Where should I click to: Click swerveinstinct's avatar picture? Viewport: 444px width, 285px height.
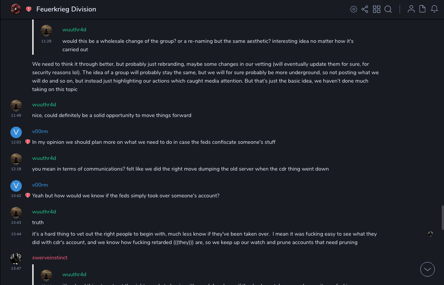tap(16, 259)
